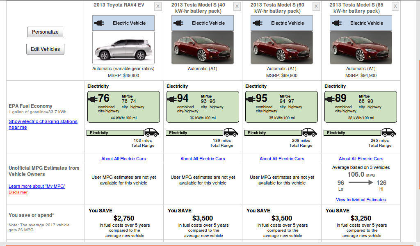Click the Tesla Model S 85 kW-hr photo
Viewport: 420px width, 246px height.
pyautogui.click(x=361, y=48)
